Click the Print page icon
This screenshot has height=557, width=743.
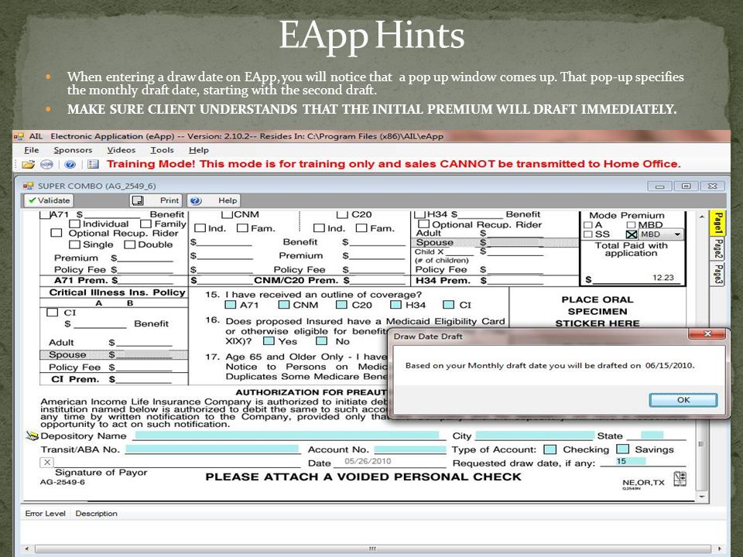[x=138, y=200]
